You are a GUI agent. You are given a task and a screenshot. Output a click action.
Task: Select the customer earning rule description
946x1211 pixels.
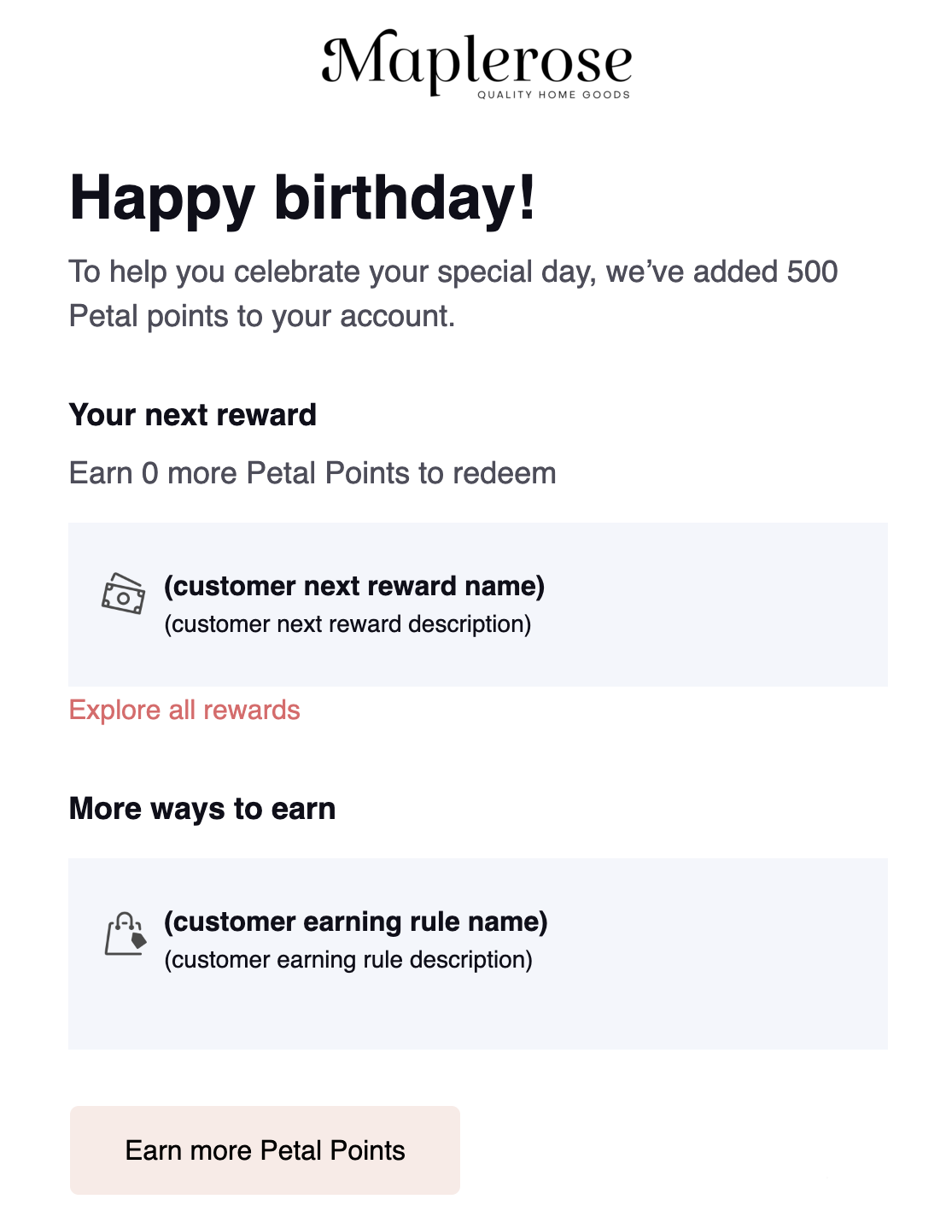pyautogui.click(x=348, y=960)
